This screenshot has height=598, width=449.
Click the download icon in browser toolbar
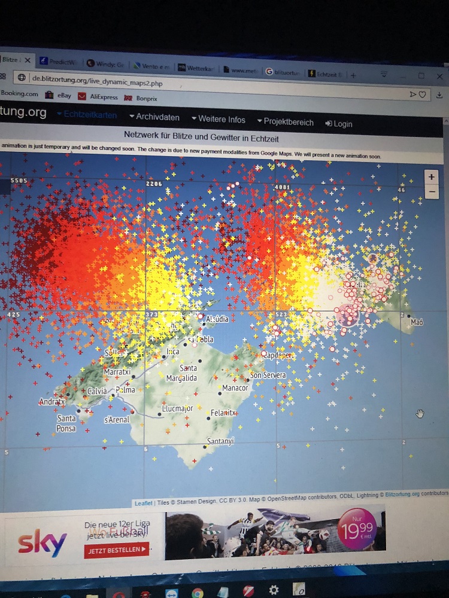coord(439,95)
